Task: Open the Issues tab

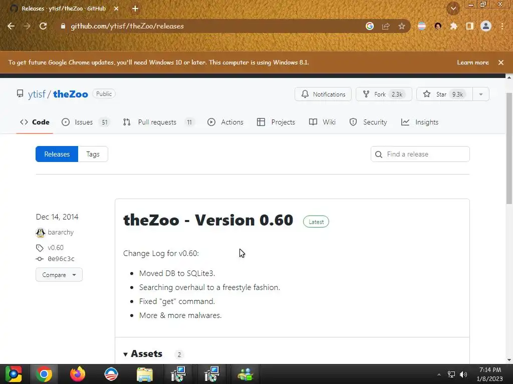Action: click(86, 122)
